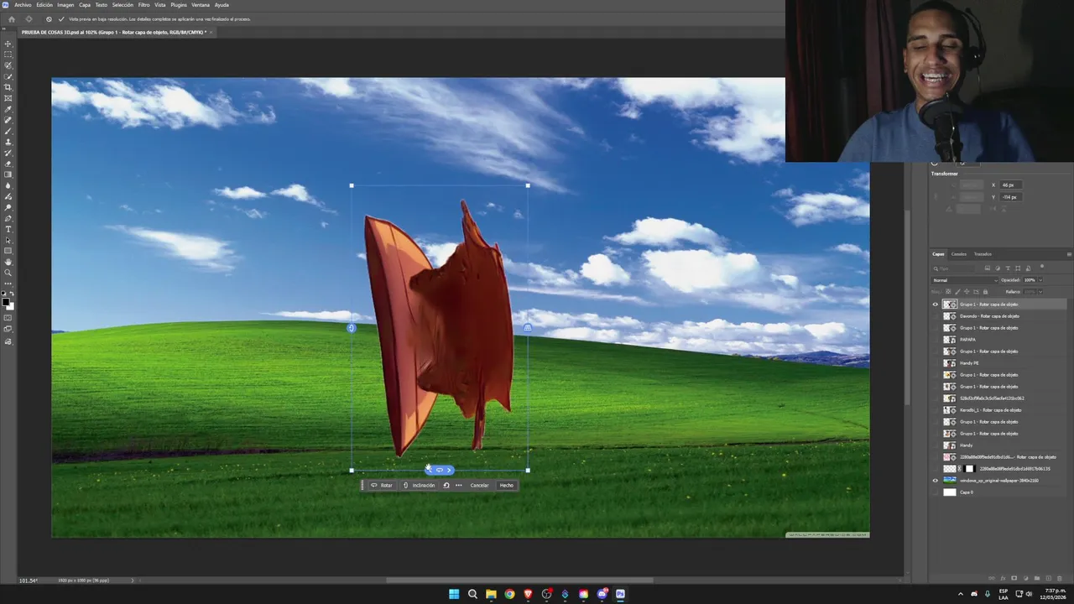
Task: Open the Archivo menu
Action: click(23, 5)
